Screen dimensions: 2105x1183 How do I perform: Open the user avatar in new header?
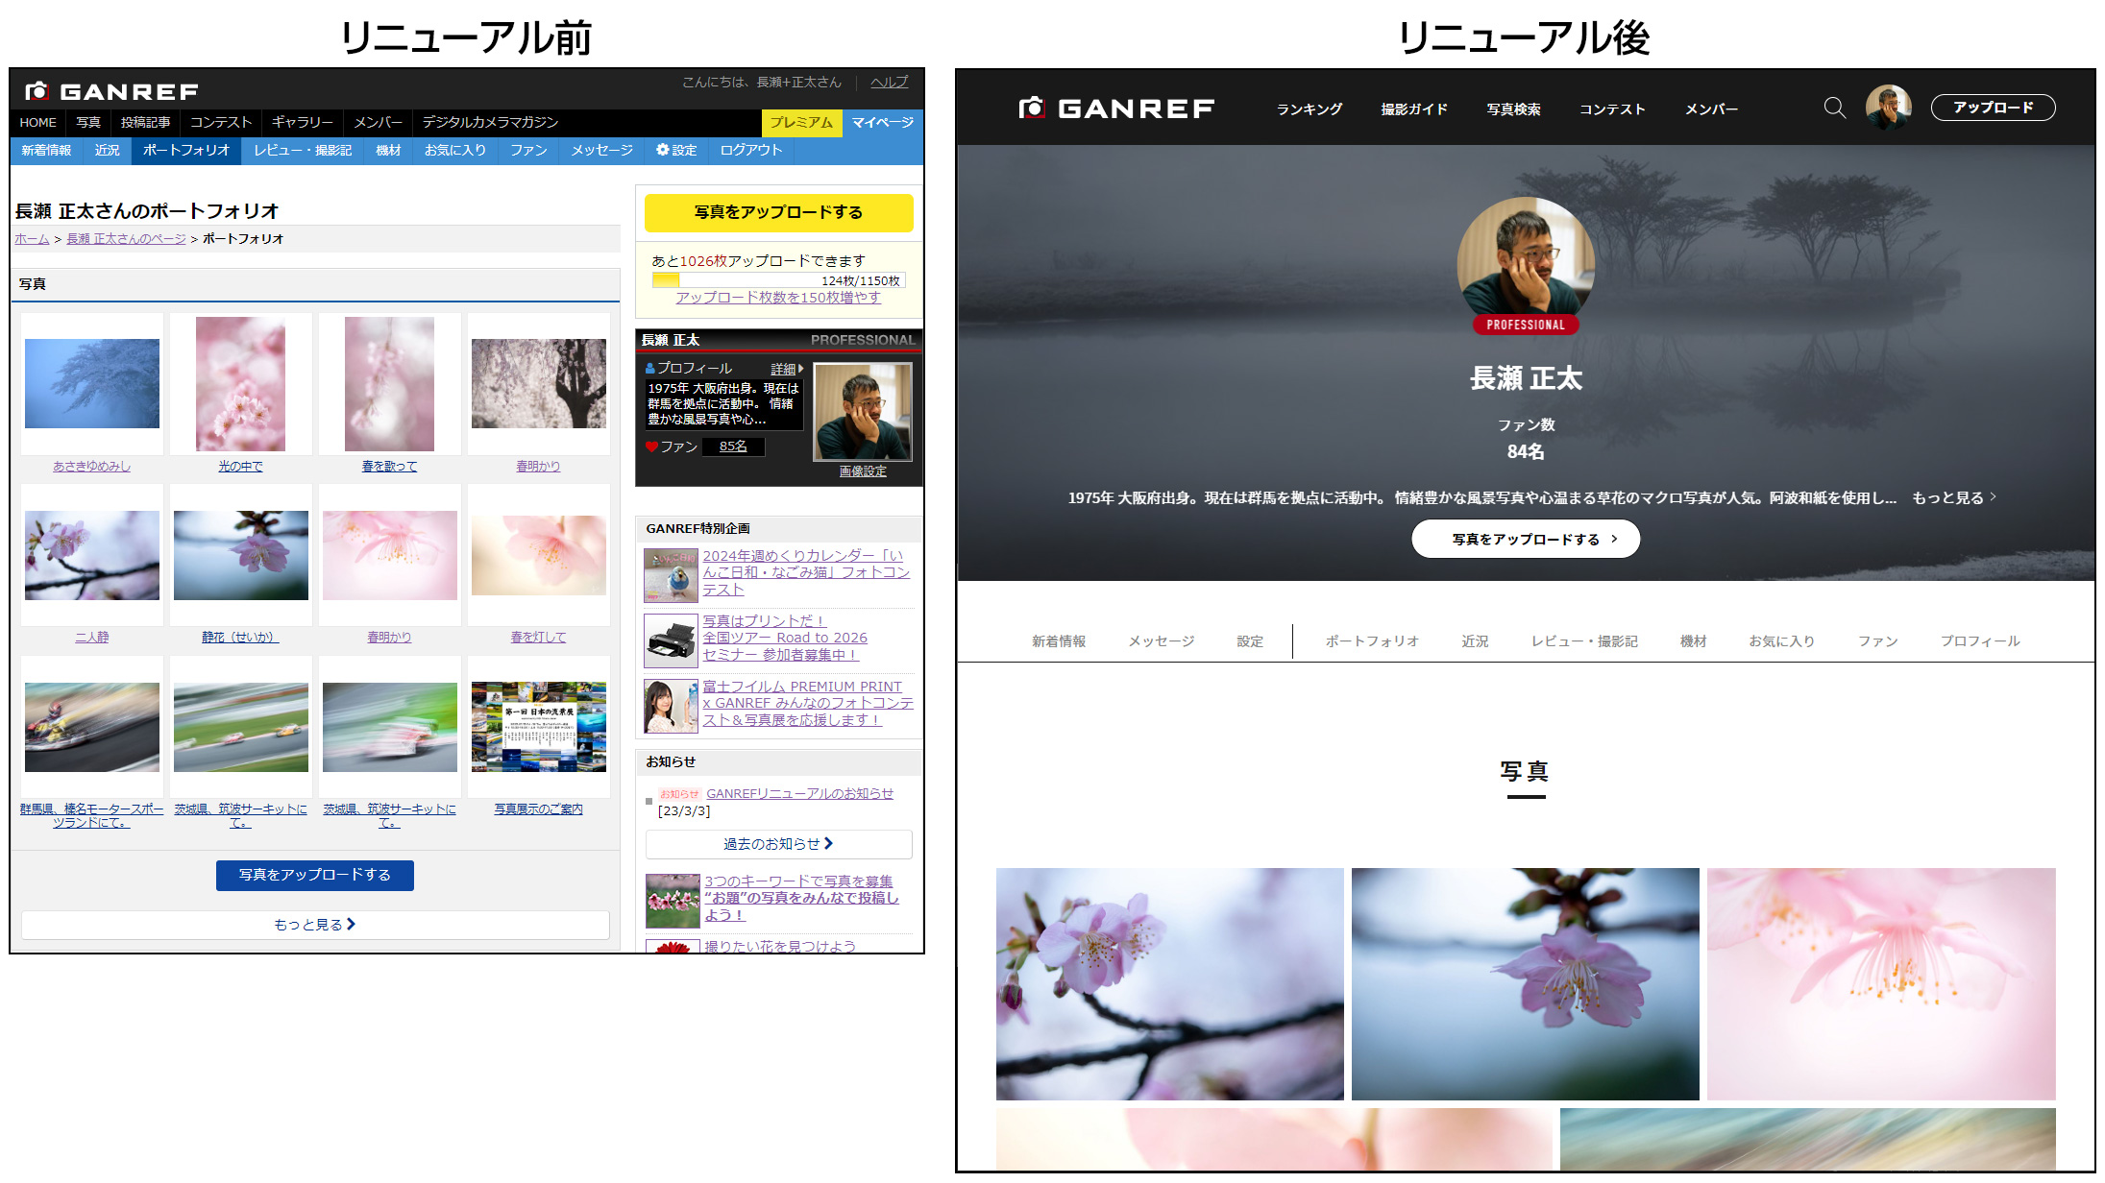click(x=1887, y=108)
